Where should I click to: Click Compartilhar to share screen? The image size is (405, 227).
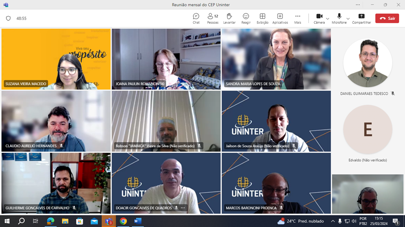coord(361,18)
